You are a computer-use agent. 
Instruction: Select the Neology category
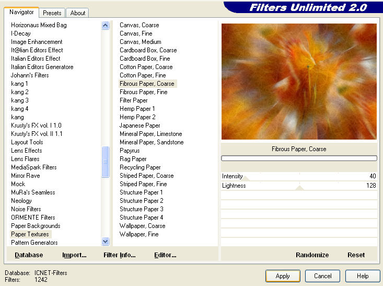tap(21, 201)
